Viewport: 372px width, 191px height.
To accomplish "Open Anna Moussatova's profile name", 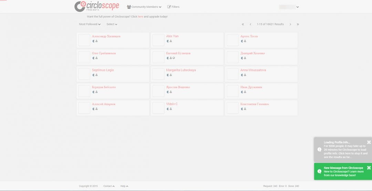I will pyautogui.click(x=253, y=70).
